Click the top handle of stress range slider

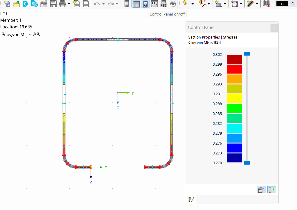pyautogui.click(x=247, y=54)
